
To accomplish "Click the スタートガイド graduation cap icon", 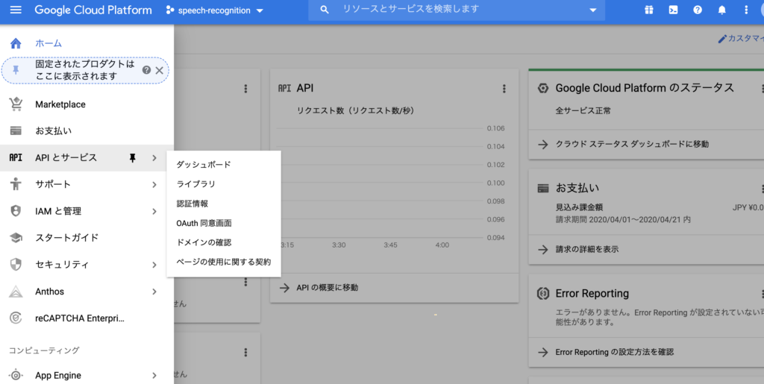I will click(x=16, y=238).
